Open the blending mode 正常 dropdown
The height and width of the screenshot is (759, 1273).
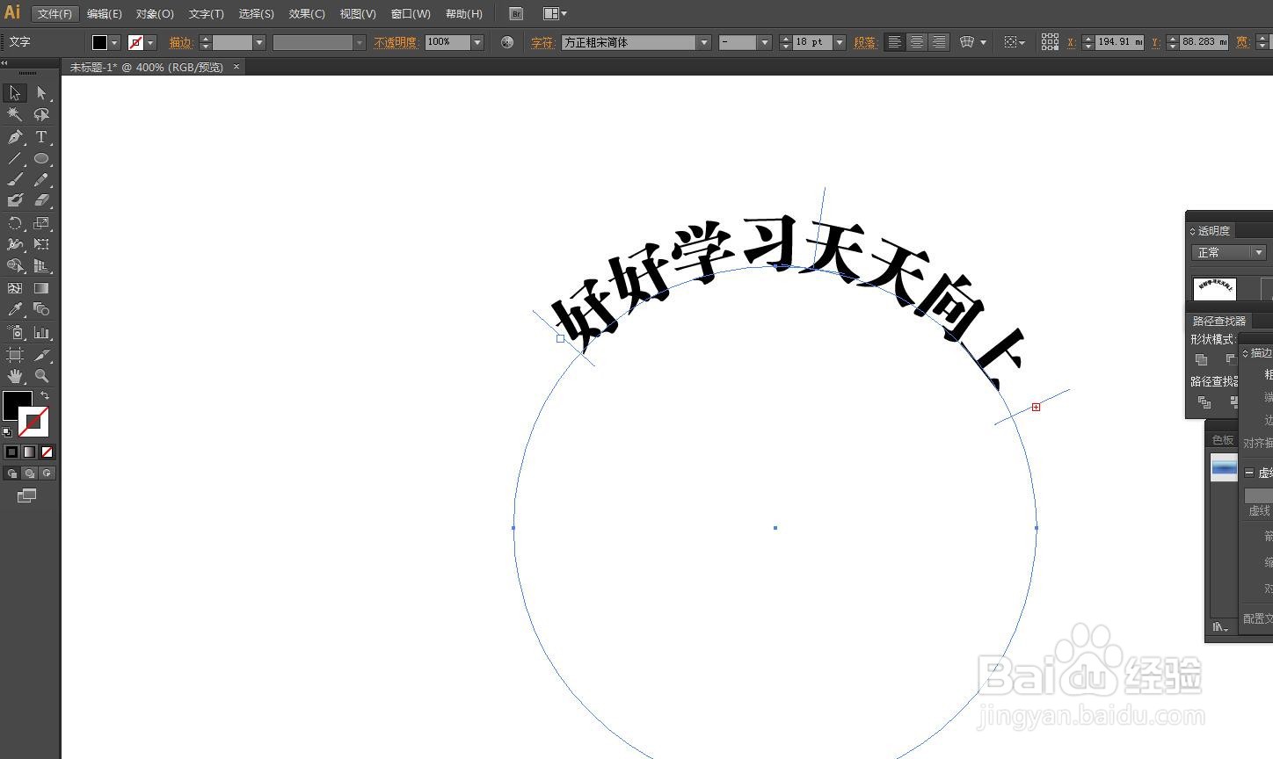click(1228, 252)
